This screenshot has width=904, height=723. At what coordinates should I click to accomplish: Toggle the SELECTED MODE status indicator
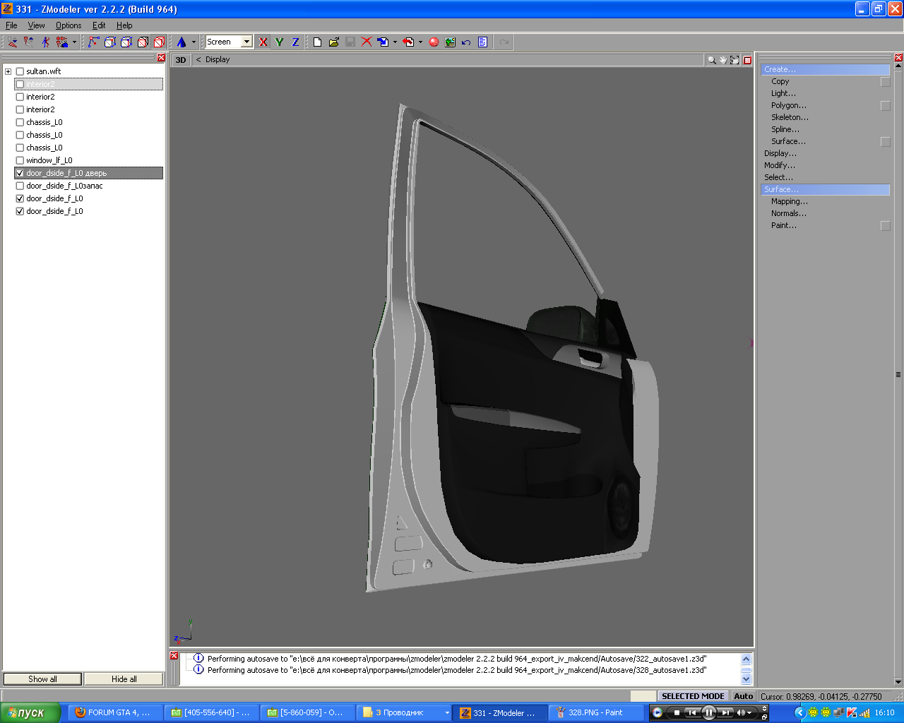pos(693,696)
